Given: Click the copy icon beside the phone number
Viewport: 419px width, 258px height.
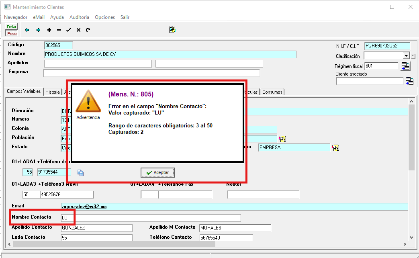Looking at the screenshot, I should 80,173.
